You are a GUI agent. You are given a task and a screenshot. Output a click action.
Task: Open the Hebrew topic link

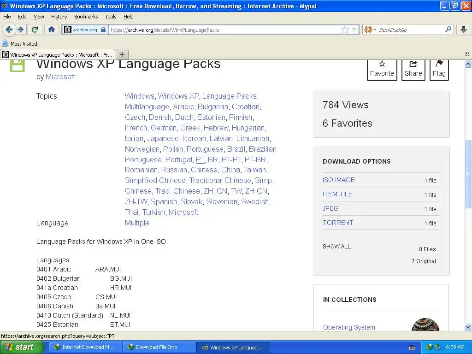tap(216, 128)
